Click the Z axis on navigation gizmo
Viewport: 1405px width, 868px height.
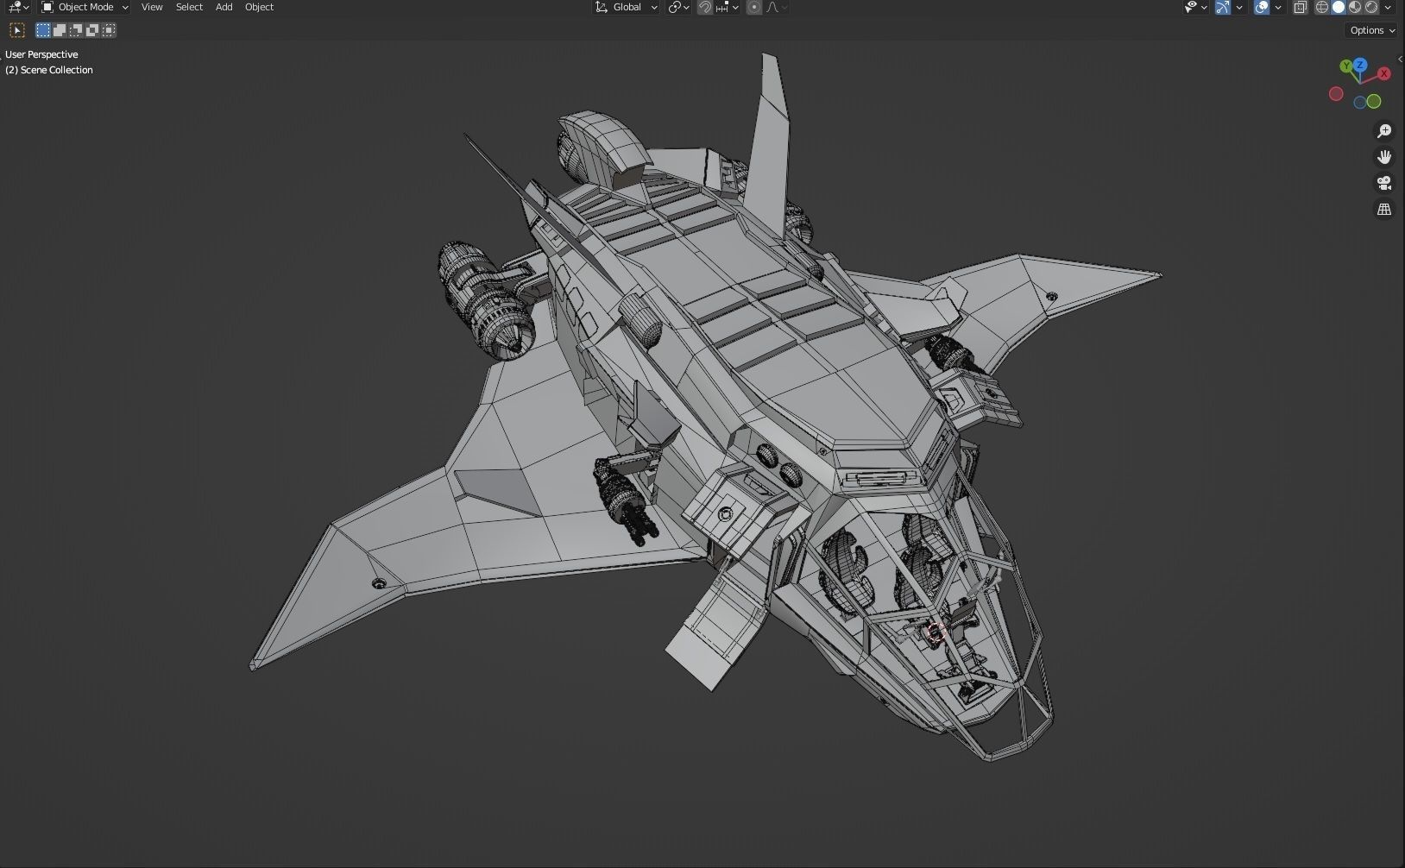click(1360, 64)
